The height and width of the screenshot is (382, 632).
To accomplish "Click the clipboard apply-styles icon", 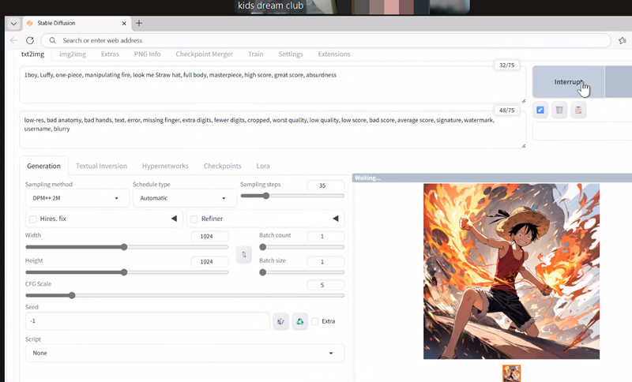I will pos(578,110).
